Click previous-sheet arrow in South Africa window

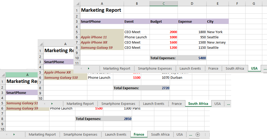tap(44, 104)
